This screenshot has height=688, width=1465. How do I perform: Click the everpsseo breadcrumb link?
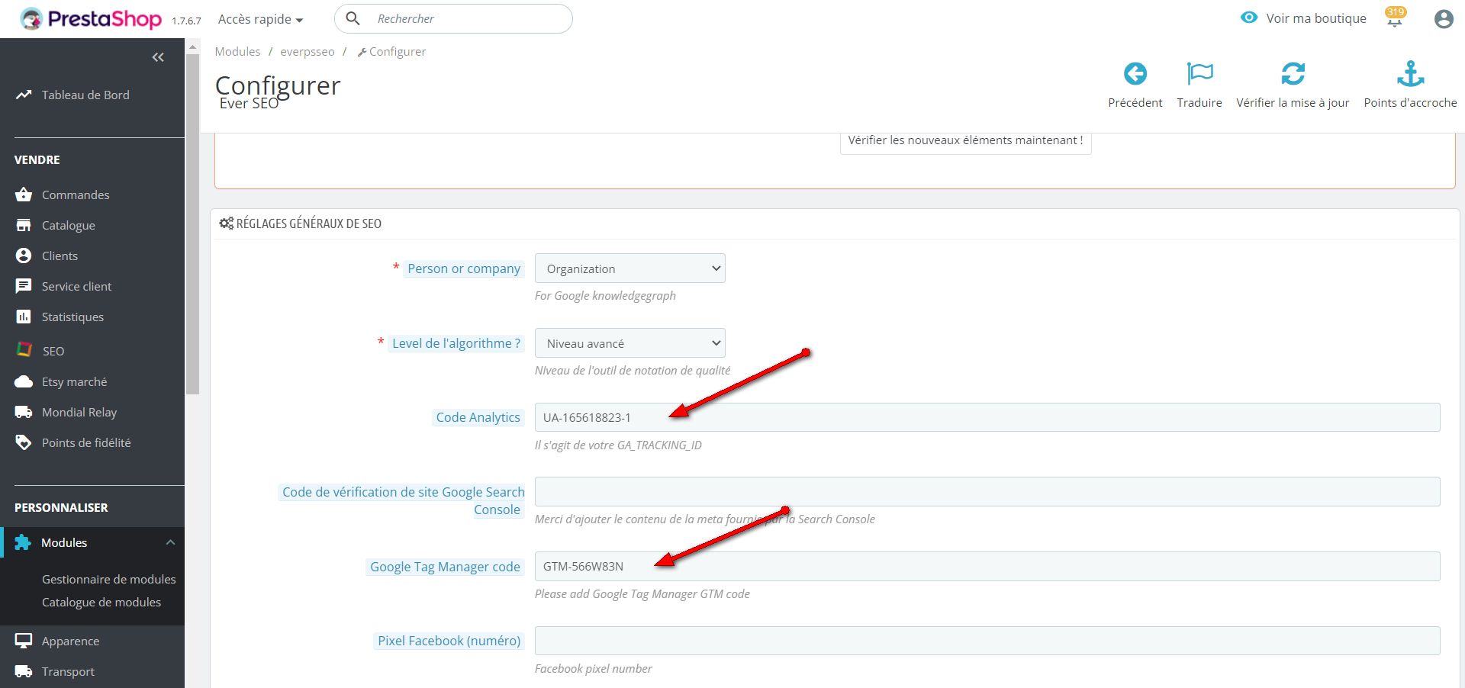(307, 52)
